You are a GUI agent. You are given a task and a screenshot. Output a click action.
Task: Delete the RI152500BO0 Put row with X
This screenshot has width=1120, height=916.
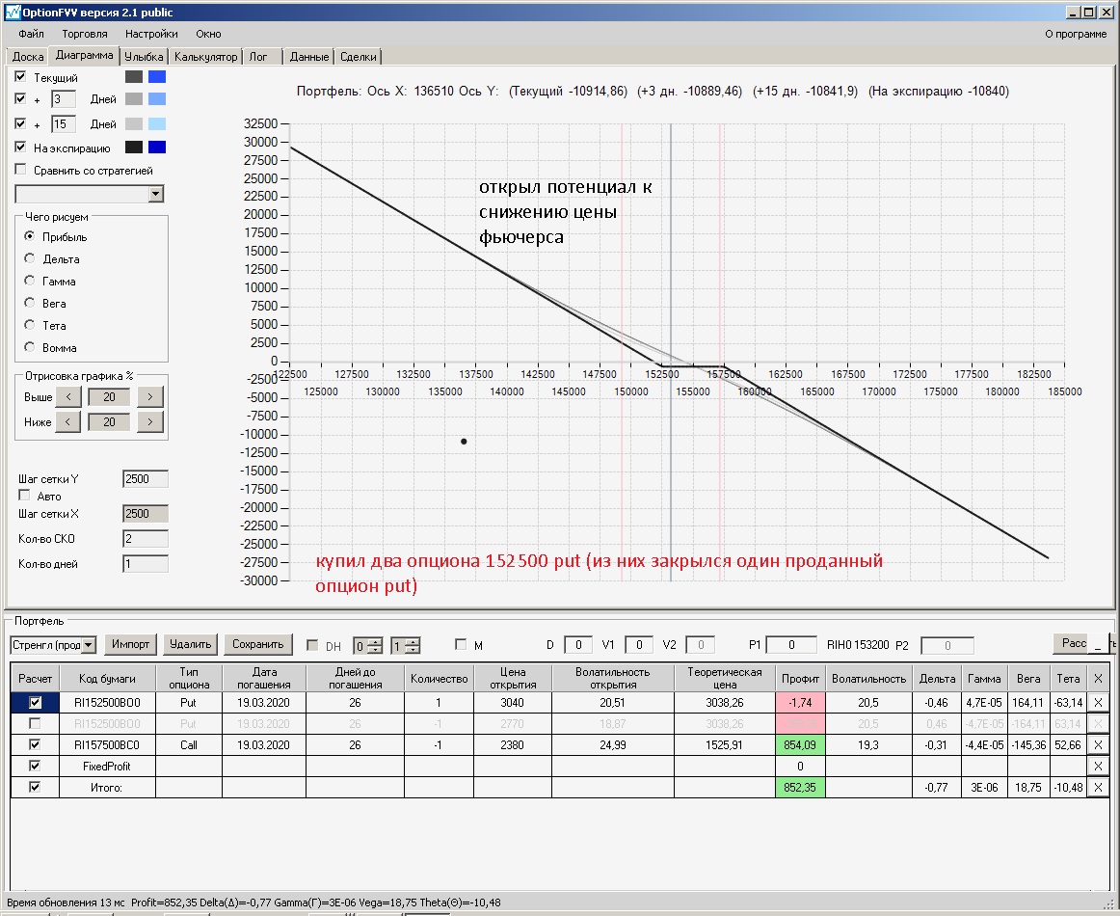point(1098,702)
